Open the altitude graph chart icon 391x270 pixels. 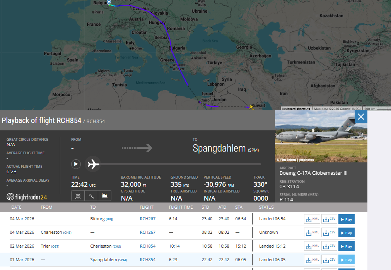click(x=104, y=196)
